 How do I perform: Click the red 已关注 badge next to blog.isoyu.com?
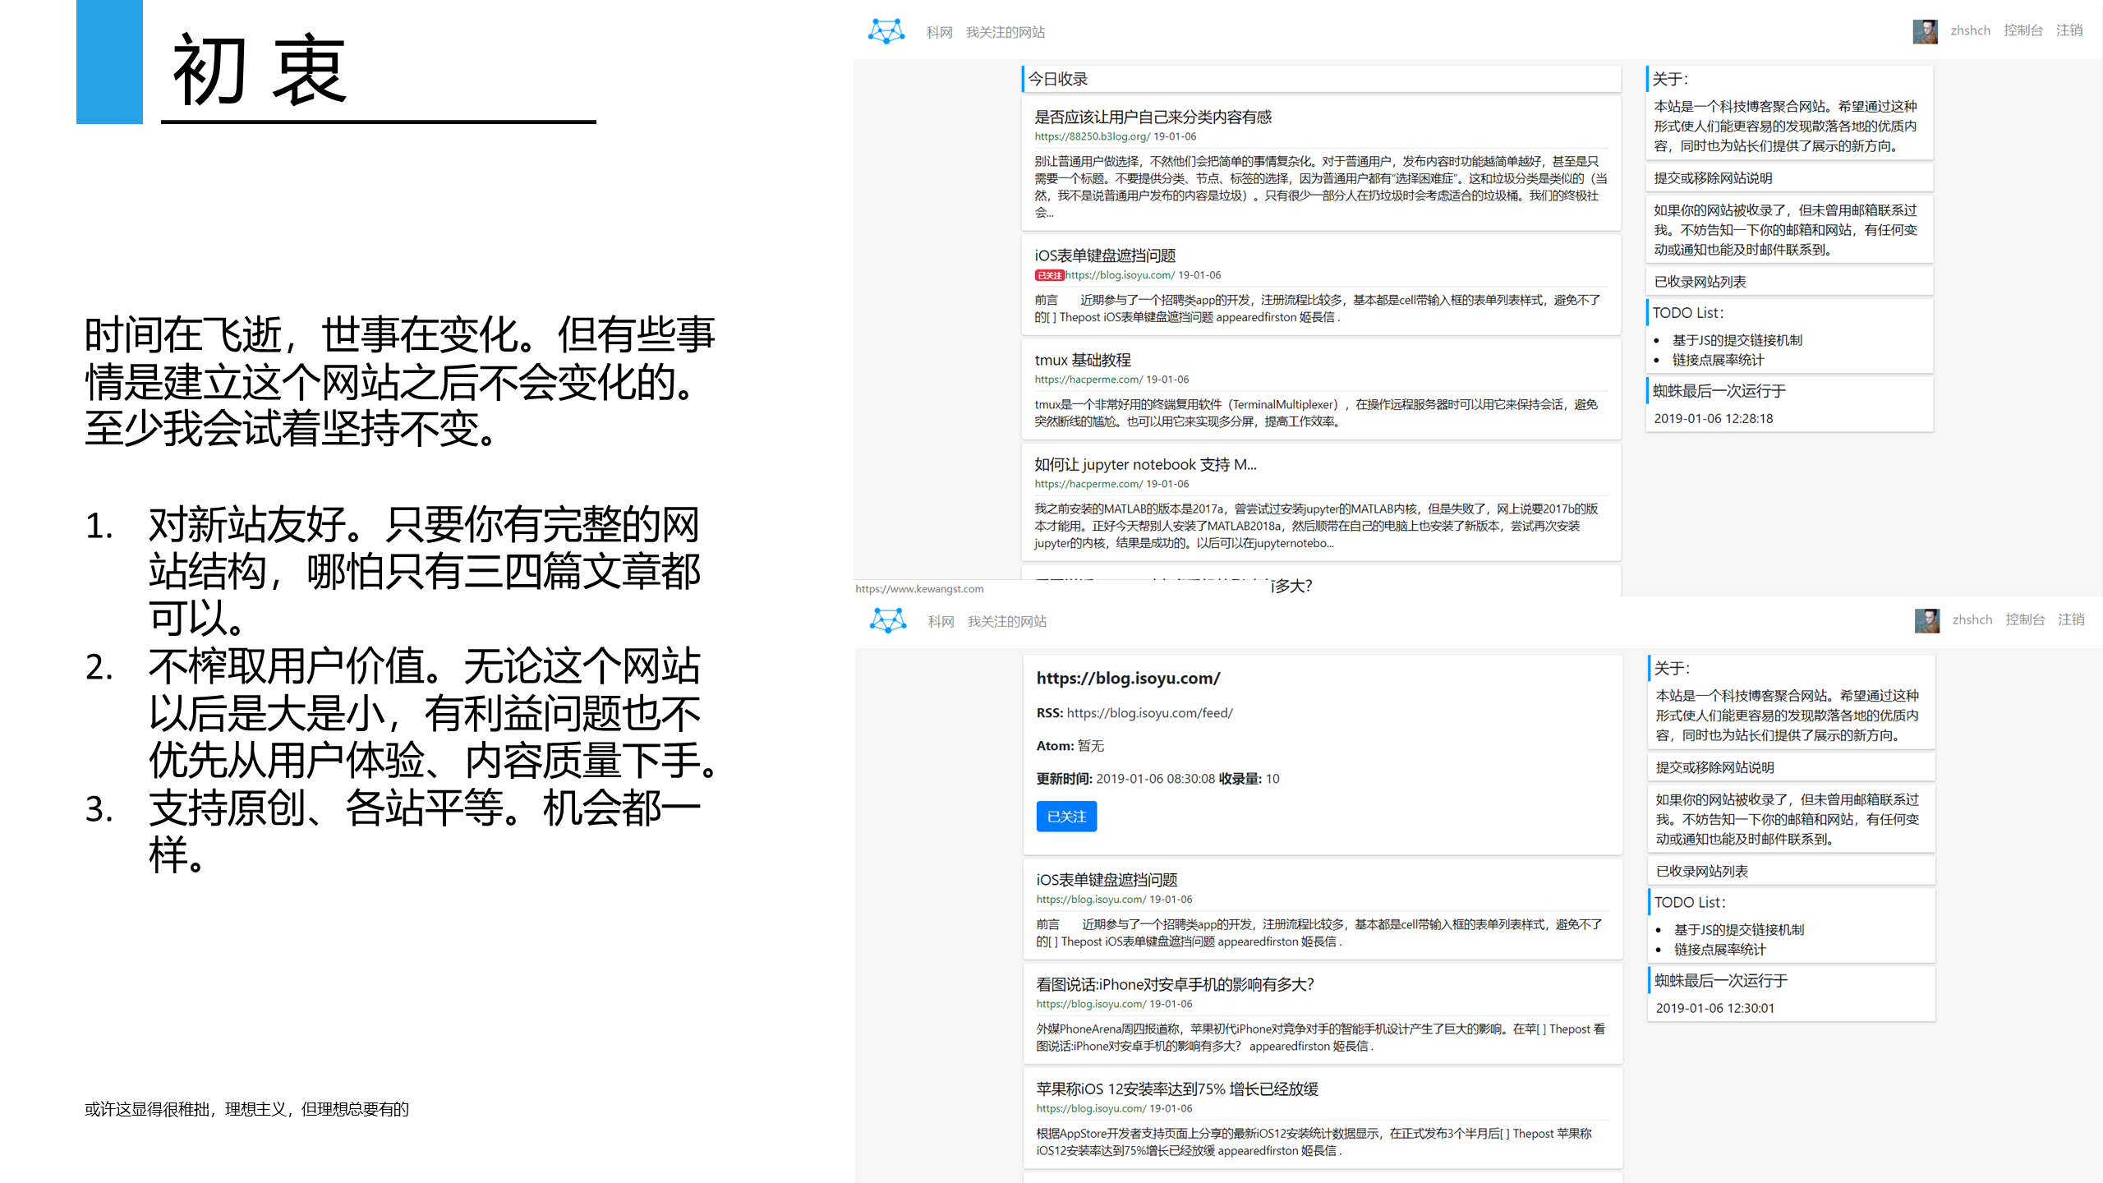(x=1049, y=275)
